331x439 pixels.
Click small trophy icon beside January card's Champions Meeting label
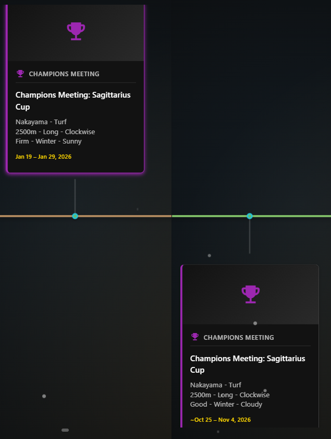(20, 74)
